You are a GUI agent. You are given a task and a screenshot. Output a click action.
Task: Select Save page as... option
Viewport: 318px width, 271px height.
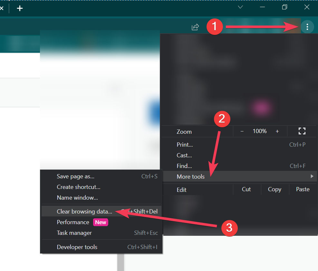(75, 176)
